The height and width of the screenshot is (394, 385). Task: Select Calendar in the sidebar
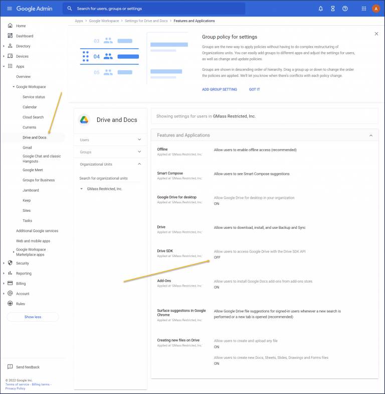click(30, 107)
